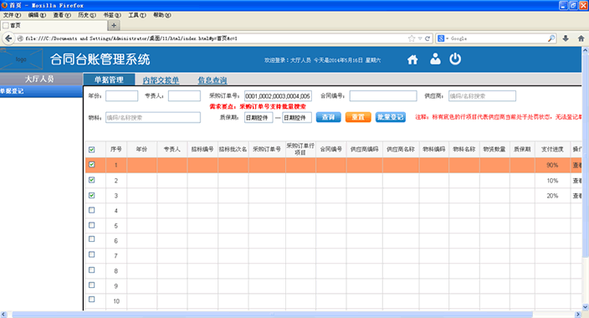589x318 pixels.
Task: Click the 批量登记 button
Action: coord(390,117)
